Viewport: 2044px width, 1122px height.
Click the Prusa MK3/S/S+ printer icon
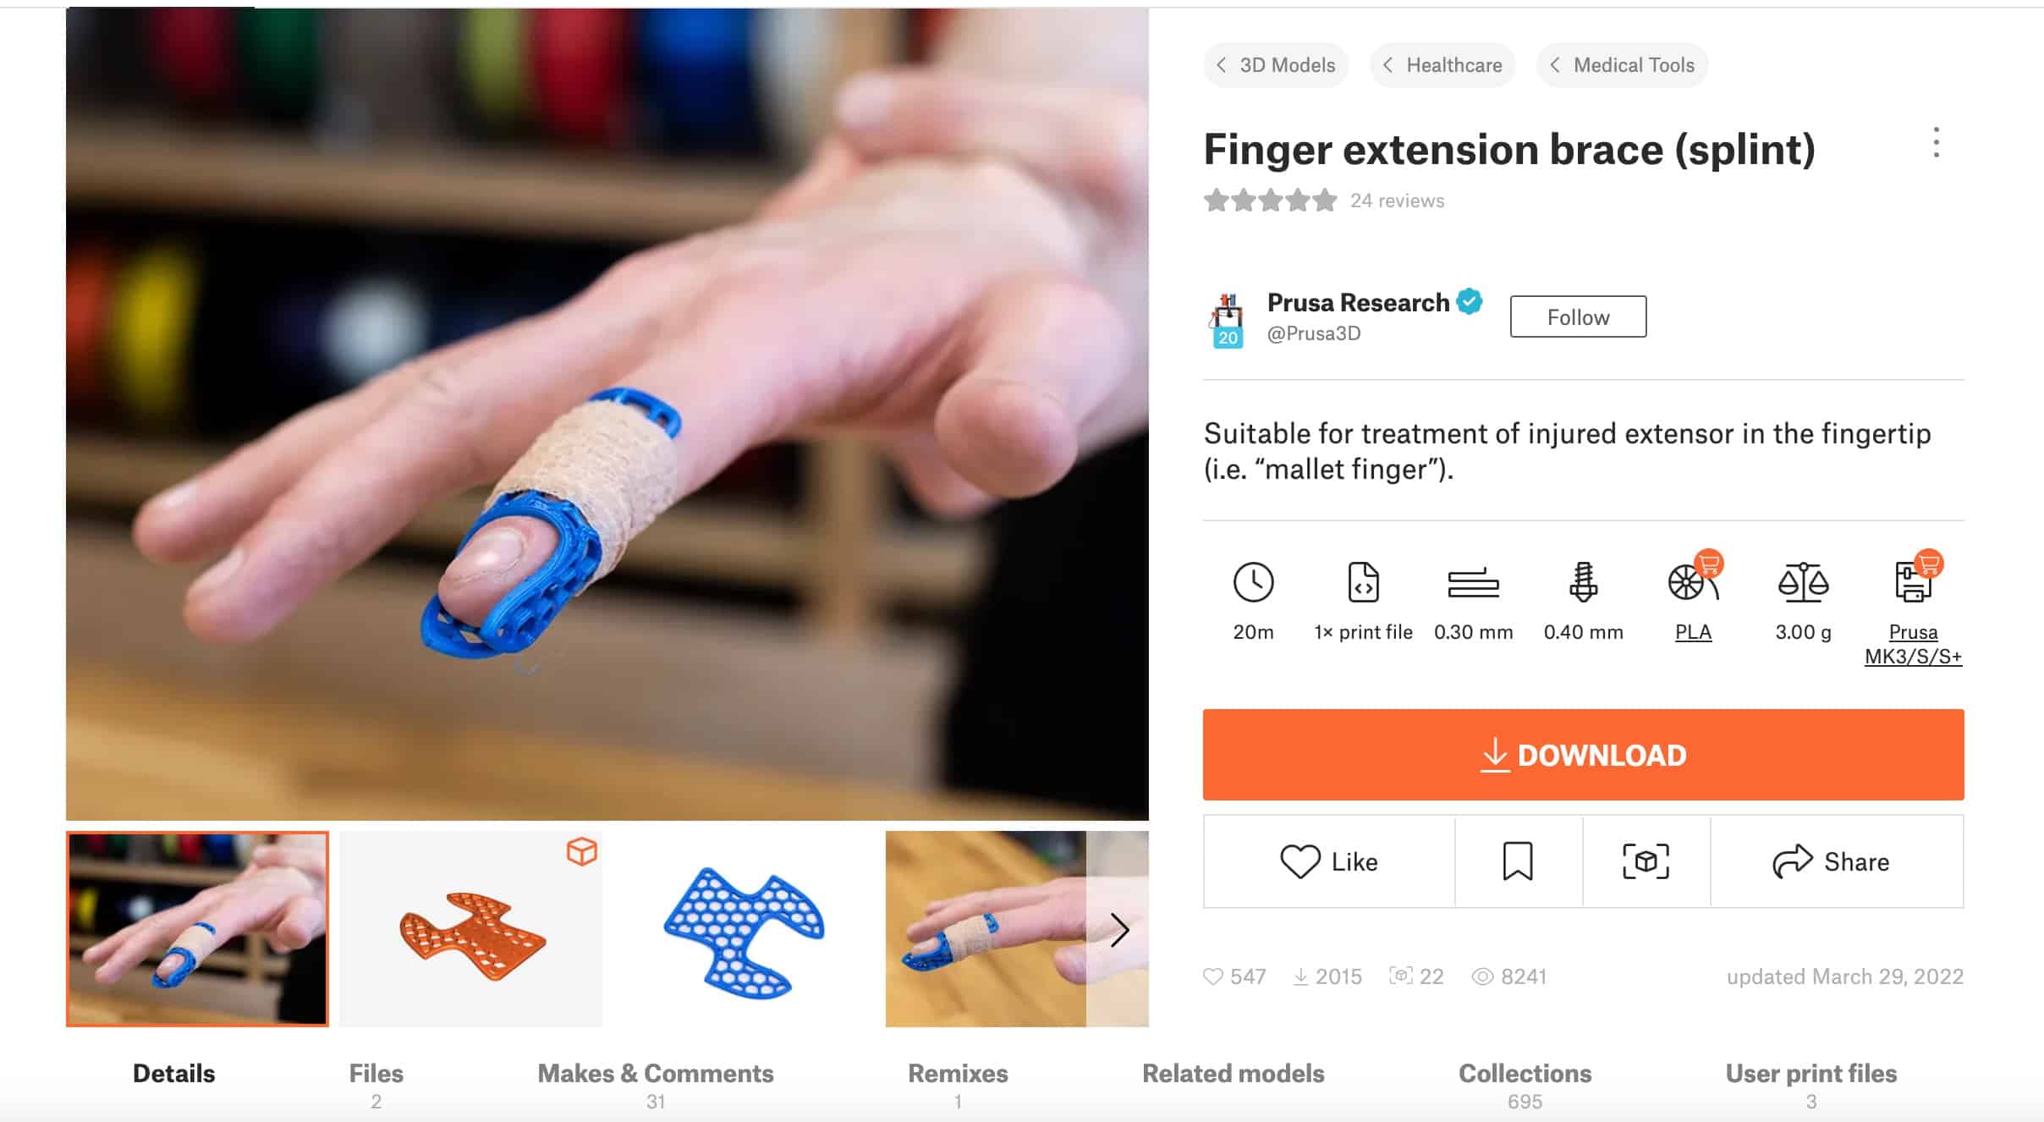1914,580
